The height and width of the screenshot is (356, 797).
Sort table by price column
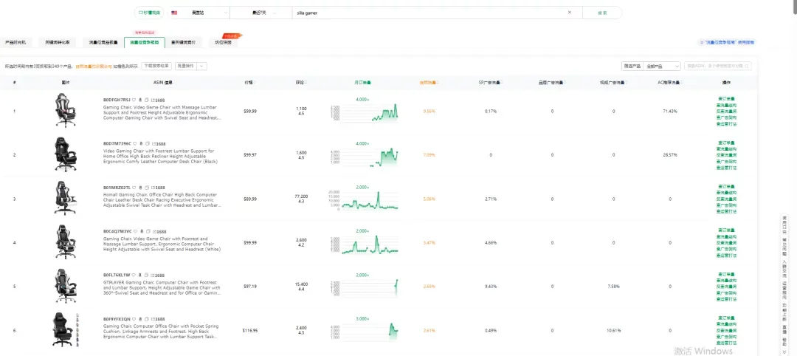249,83
